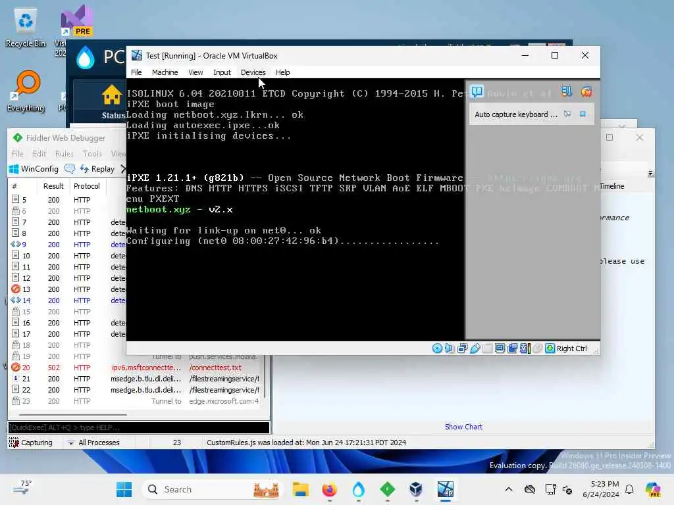Select session 22 row in Fiddler list
The width and height of the screenshot is (674, 505).
tap(136, 389)
